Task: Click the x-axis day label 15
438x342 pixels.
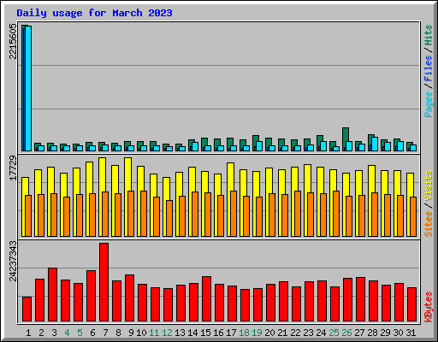Action: (205, 333)
